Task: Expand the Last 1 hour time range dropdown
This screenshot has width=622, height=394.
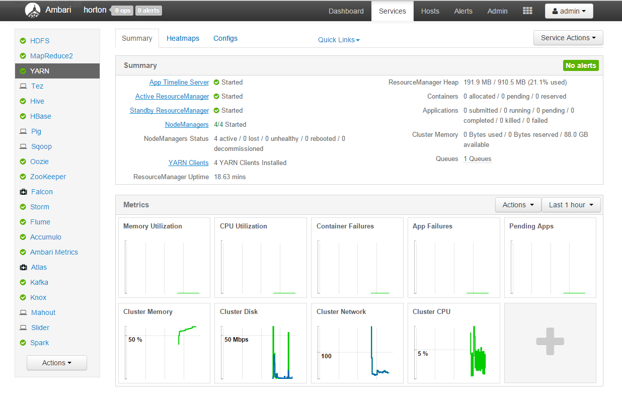Action: (571, 205)
